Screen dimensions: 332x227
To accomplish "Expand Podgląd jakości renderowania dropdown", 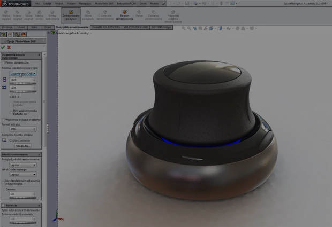I will coord(22,165).
